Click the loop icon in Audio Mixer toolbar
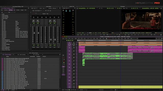 click(x=48, y=11)
